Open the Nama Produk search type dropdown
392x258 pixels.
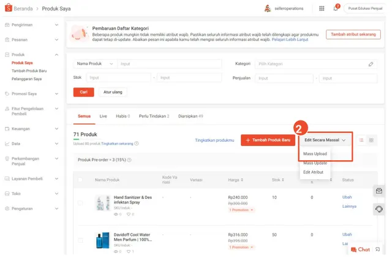pos(96,64)
